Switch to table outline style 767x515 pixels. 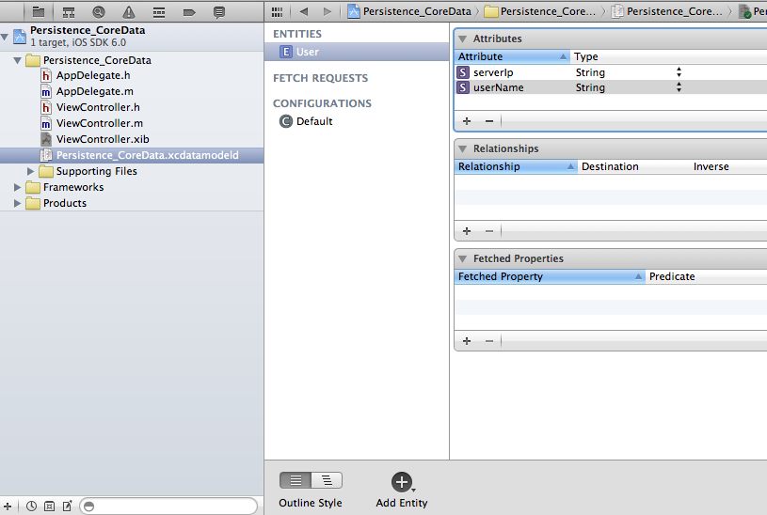(x=296, y=480)
